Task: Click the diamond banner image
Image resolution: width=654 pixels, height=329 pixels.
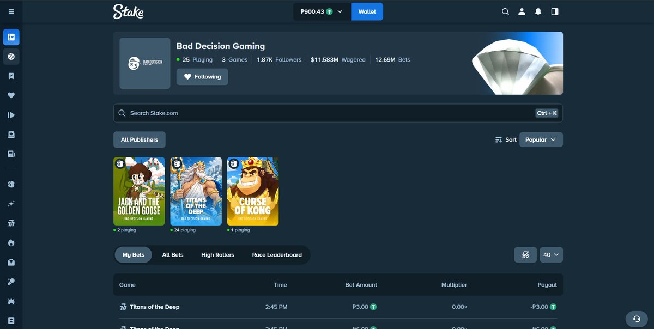Action: coord(517,63)
